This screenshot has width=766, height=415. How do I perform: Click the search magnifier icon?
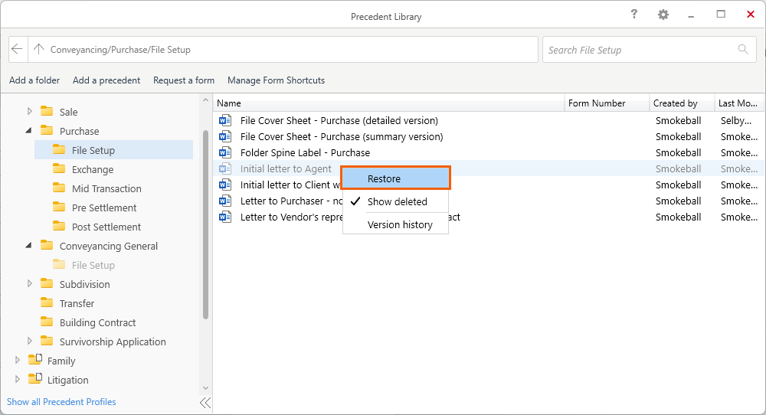click(x=742, y=50)
